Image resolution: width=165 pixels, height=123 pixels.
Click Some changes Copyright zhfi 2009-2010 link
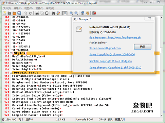(x=115, y=68)
